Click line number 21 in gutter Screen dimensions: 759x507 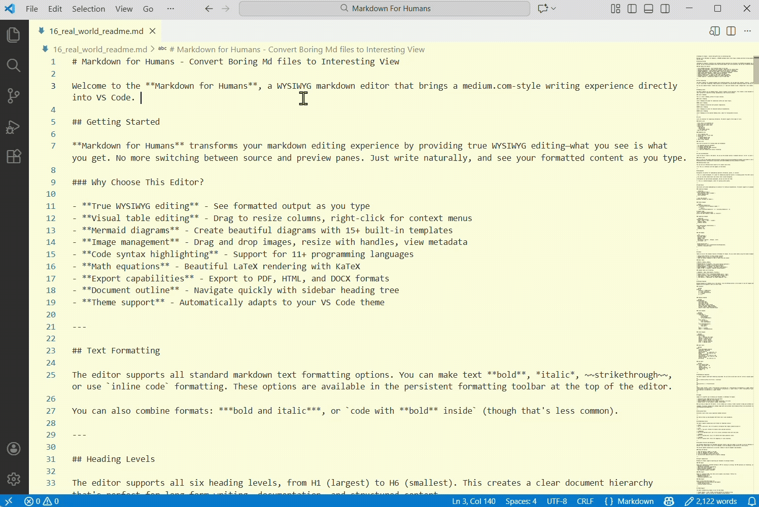coord(51,327)
